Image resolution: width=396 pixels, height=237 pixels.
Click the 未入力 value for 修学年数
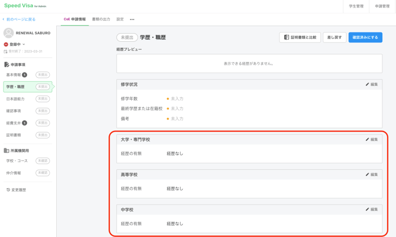[x=177, y=98]
